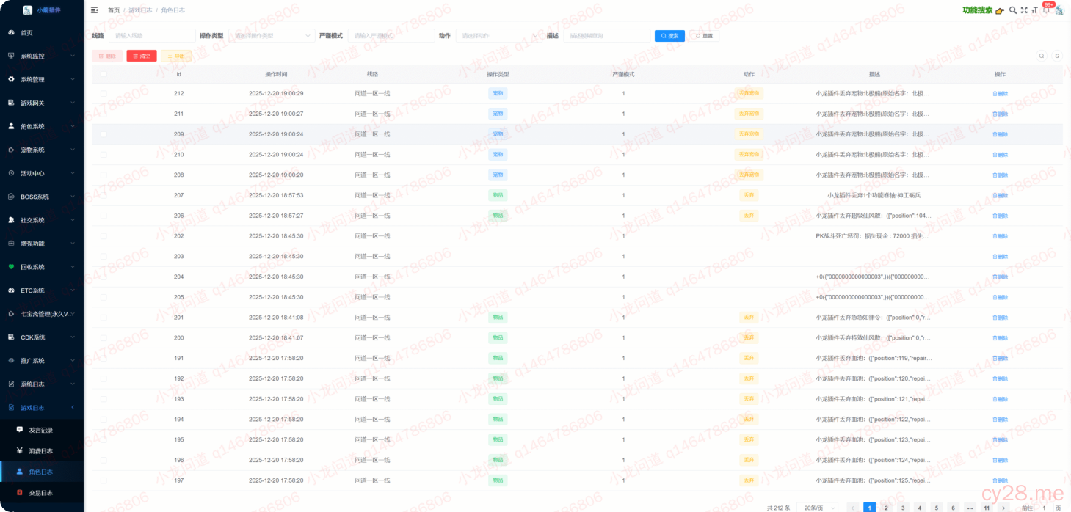Click the user avatar in top right

pos(1059,10)
